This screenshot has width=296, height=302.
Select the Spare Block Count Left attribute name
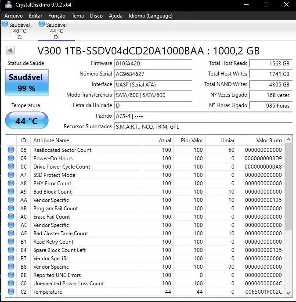(60, 250)
